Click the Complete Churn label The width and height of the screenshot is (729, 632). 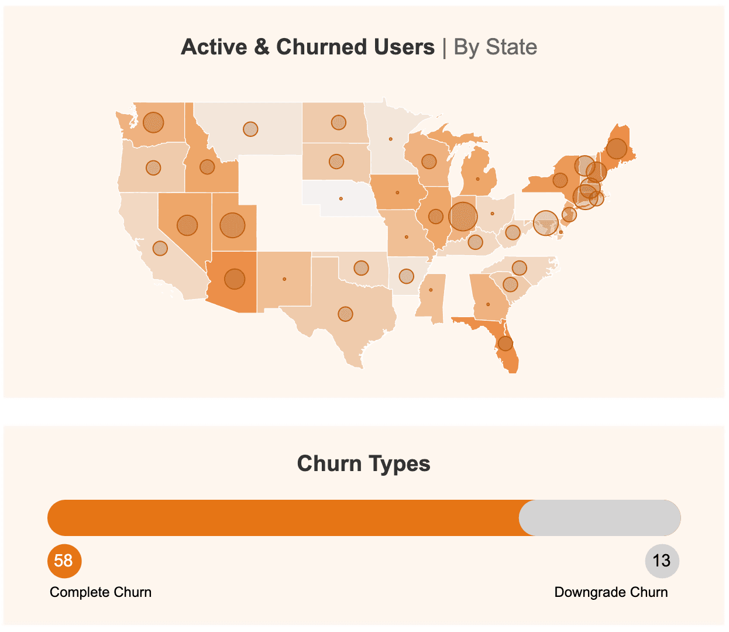coord(101,592)
